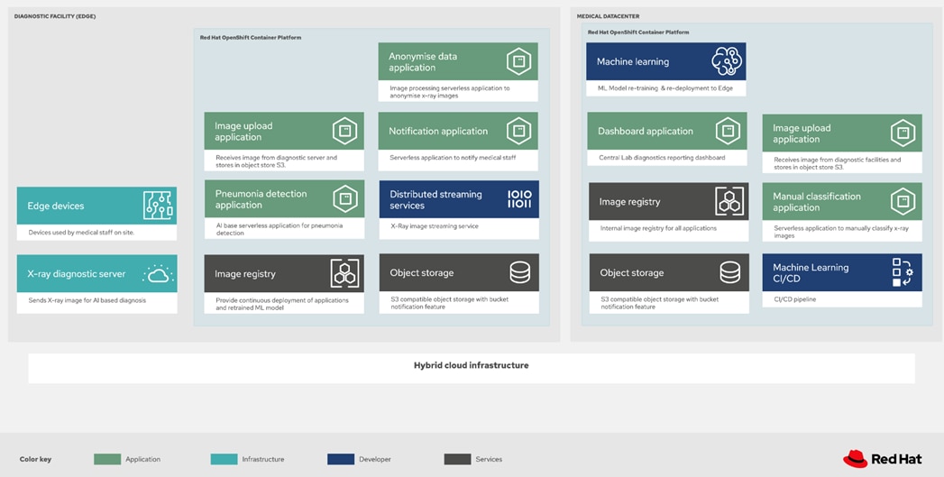The width and height of the screenshot is (944, 477).
Task: Click the 'CI/CD pipeline' description
Action: coord(795,299)
